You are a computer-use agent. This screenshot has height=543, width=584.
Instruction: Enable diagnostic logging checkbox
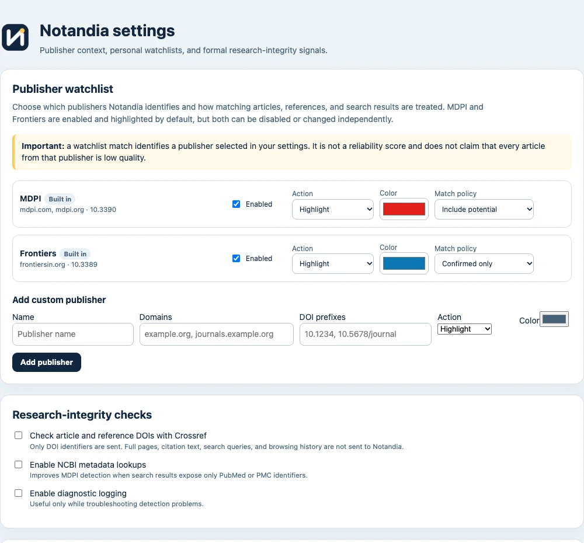coord(18,493)
